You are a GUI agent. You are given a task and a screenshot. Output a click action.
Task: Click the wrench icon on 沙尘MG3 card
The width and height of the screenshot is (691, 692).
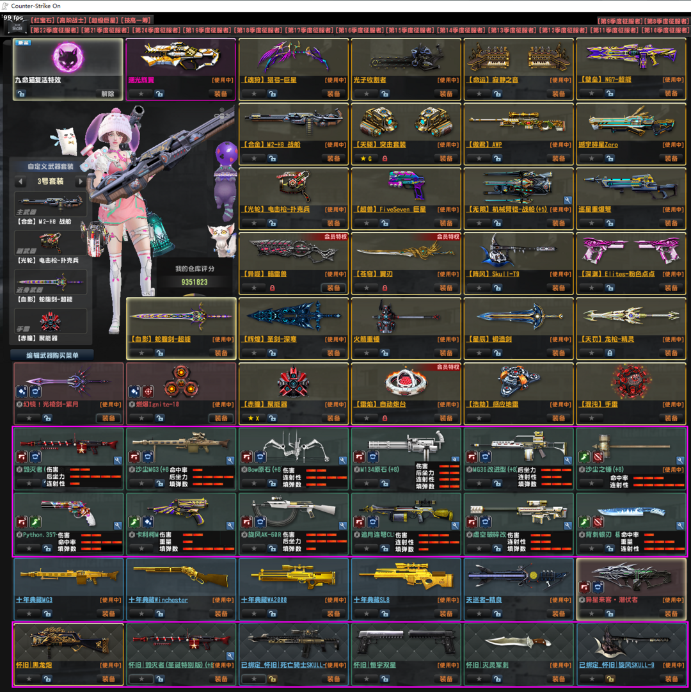pos(230,460)
